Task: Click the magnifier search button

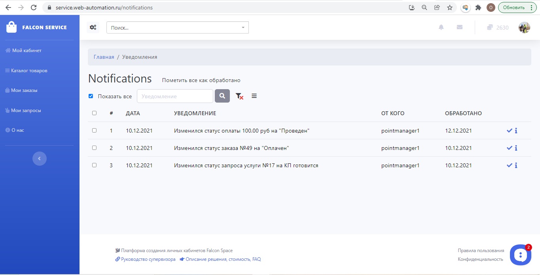Action: [222, 96]
